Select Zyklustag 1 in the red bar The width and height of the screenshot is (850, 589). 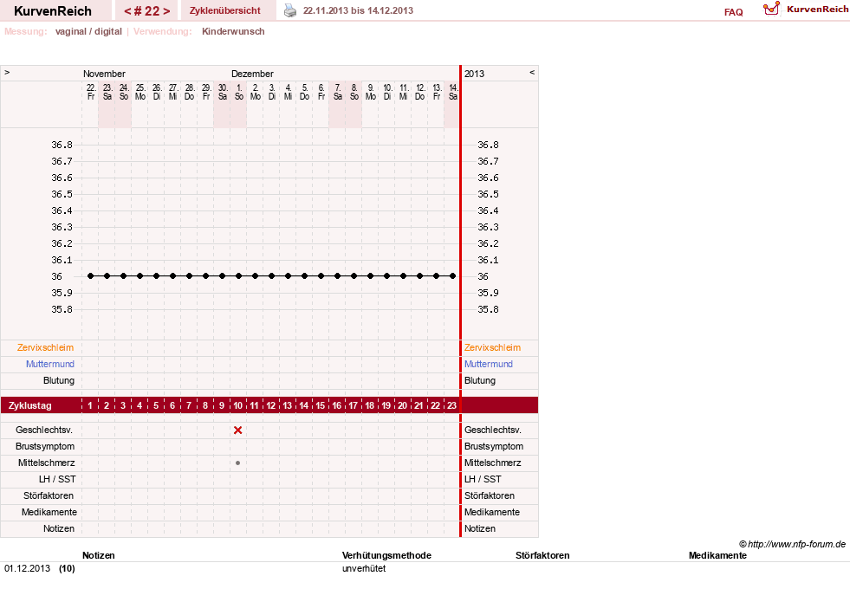pyautogui.click(x=90, y=406)
